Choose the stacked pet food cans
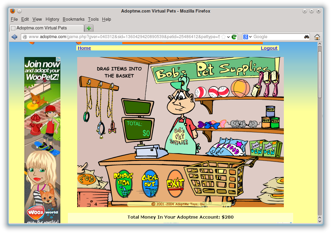 [x=270, y=118]
